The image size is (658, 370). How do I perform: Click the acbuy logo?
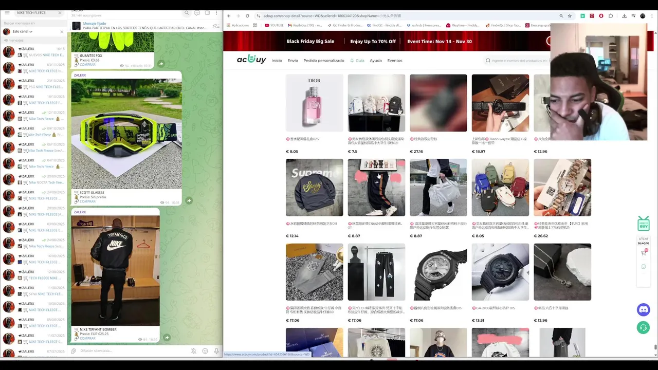pyautogui.click(x=251, y=60)
